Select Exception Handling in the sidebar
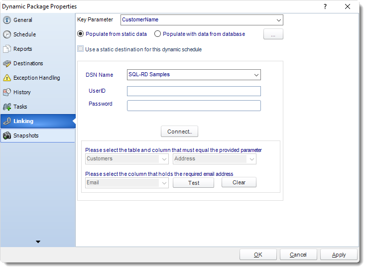The width and height of the screenshot is (367, 270). 38,78
